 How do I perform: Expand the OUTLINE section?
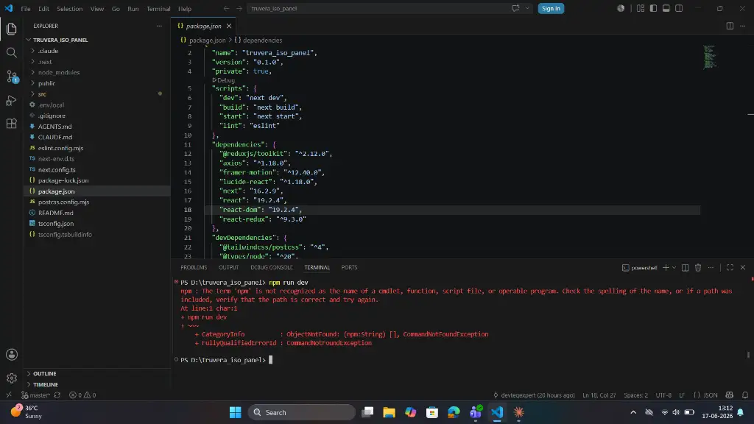45,373
